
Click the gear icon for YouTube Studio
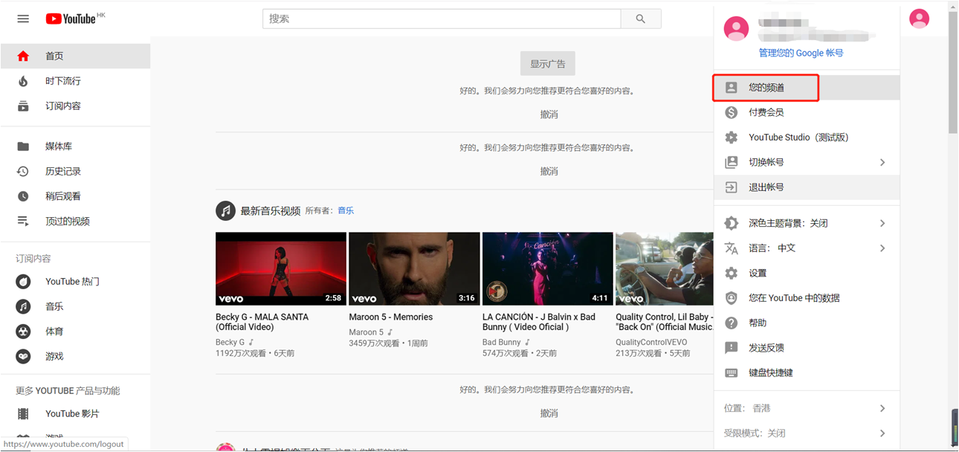pyautogui.click(x=732, y=138)
